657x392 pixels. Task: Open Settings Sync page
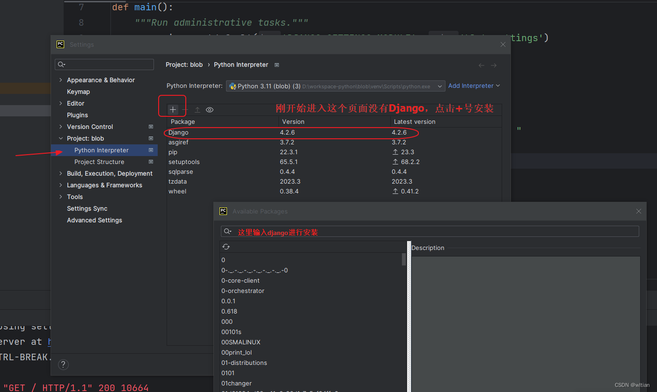coord(87,208)
